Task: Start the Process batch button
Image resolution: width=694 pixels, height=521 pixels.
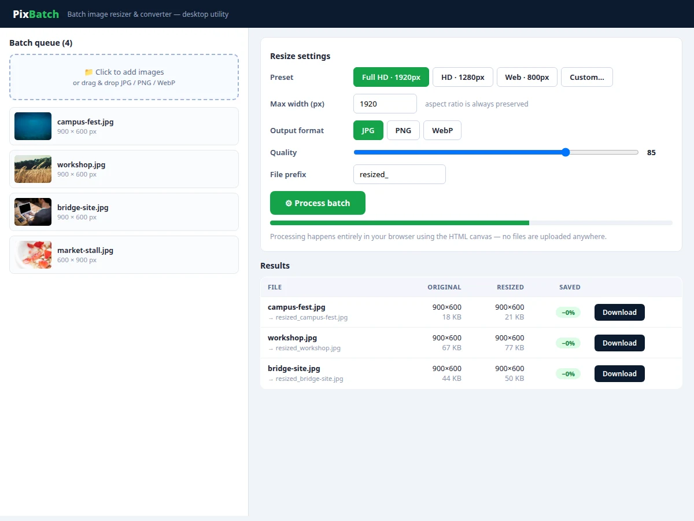Action: coord(318,203)
